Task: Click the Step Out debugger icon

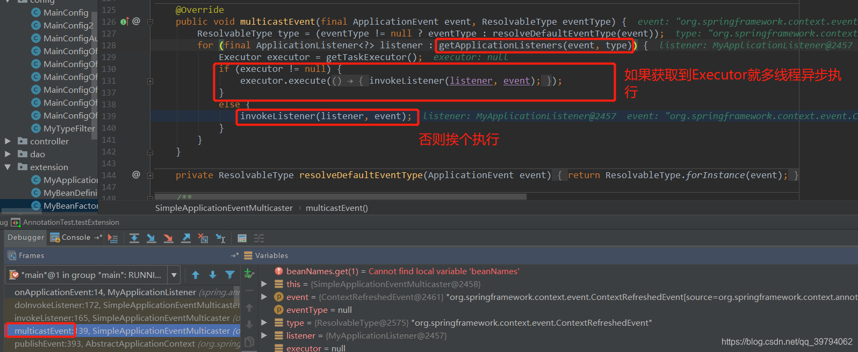Action: coord(186,238)
